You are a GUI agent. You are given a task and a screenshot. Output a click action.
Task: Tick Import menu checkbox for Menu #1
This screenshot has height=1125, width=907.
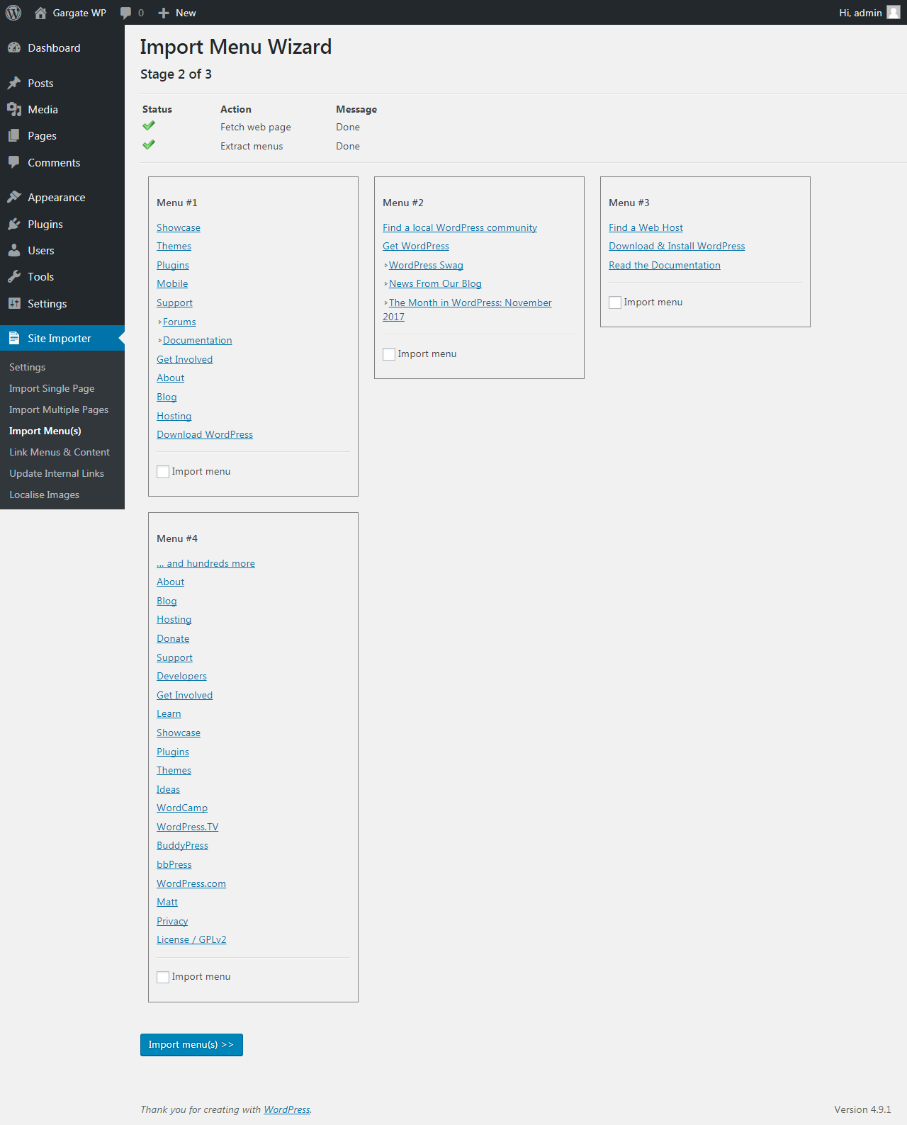point(163,472)
